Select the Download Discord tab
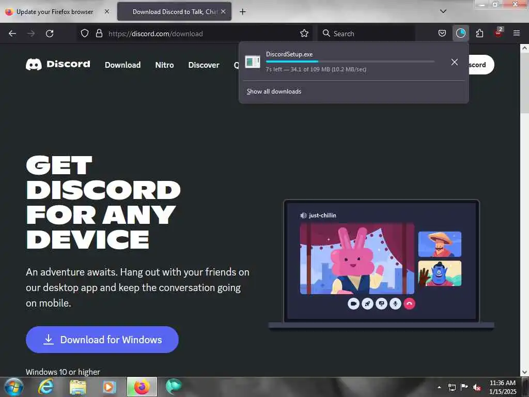529x397 pixels. click(174, 12)
